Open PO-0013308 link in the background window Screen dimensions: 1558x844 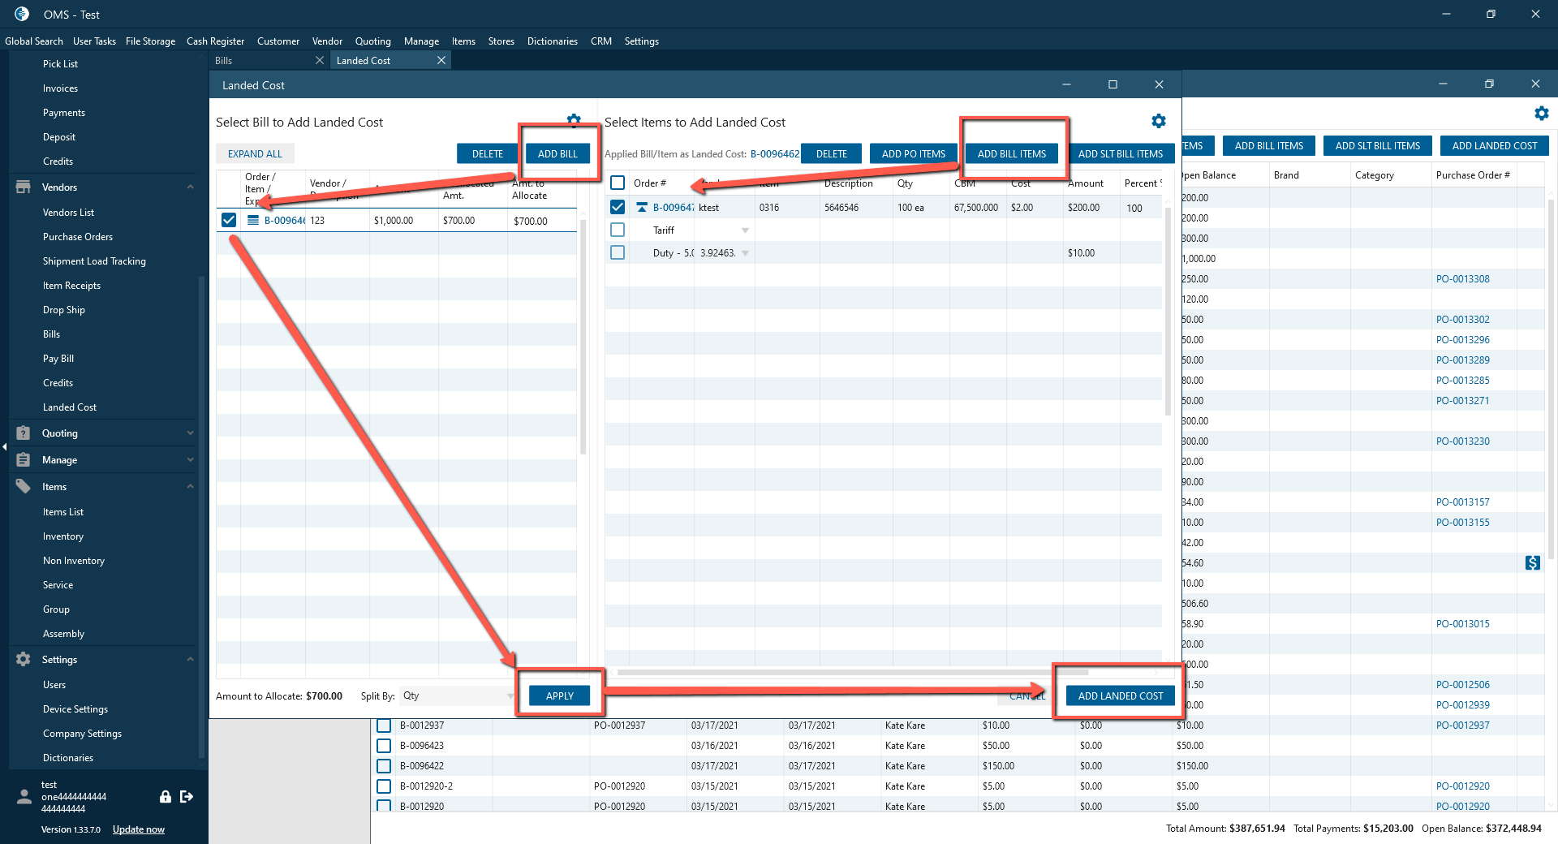click(1463, 278)
